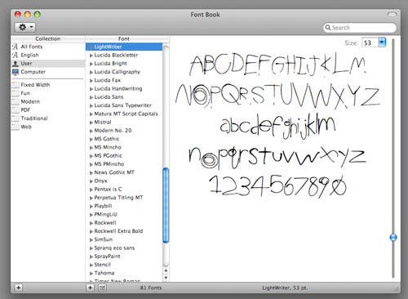This screenshot has height=299, width=408.
Task: Select the SprayPaint font
Action: pyautogui.click(x=107, y=257)
